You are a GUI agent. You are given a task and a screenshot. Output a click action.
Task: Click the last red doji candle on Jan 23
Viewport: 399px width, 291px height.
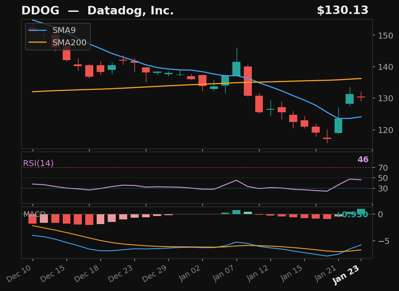click(x=361, y=97)
